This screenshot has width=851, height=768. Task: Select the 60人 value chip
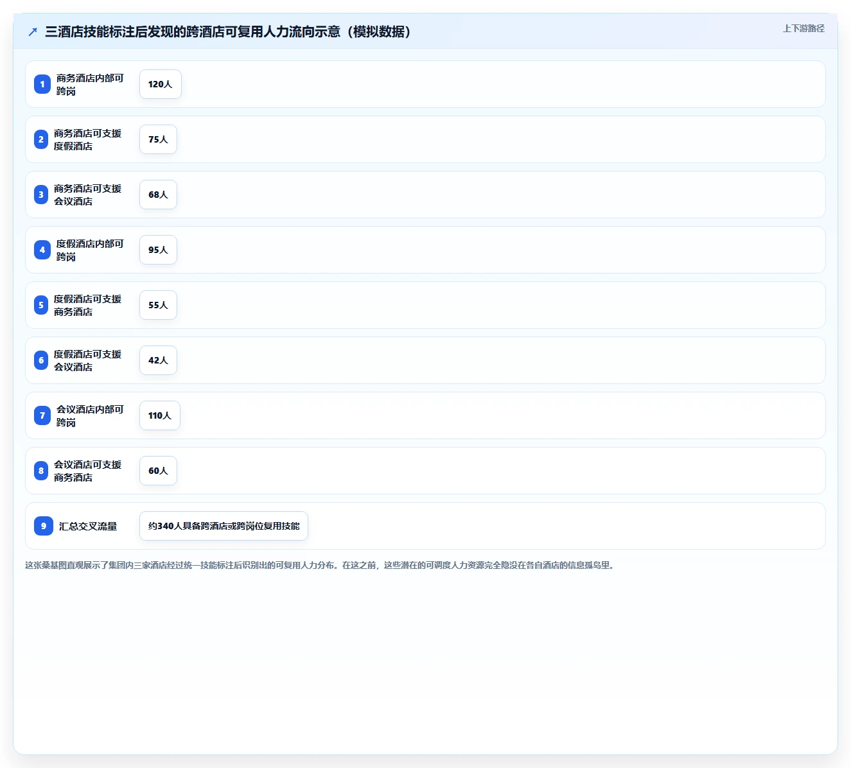158,471
